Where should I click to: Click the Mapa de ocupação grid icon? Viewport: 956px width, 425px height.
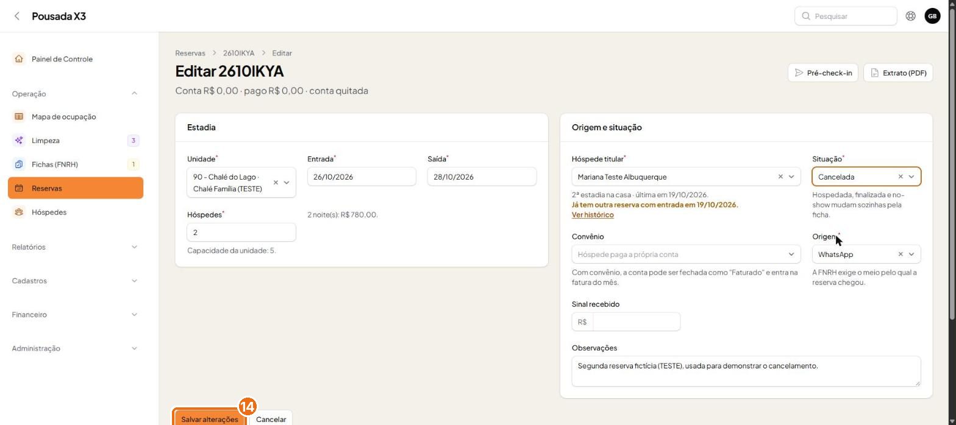(19, 117)
